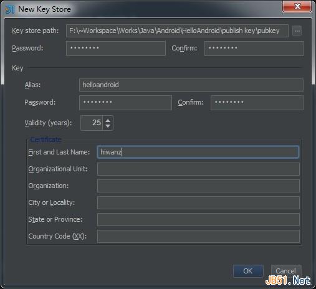Decrease validity years with down arrow

point(108,126)
